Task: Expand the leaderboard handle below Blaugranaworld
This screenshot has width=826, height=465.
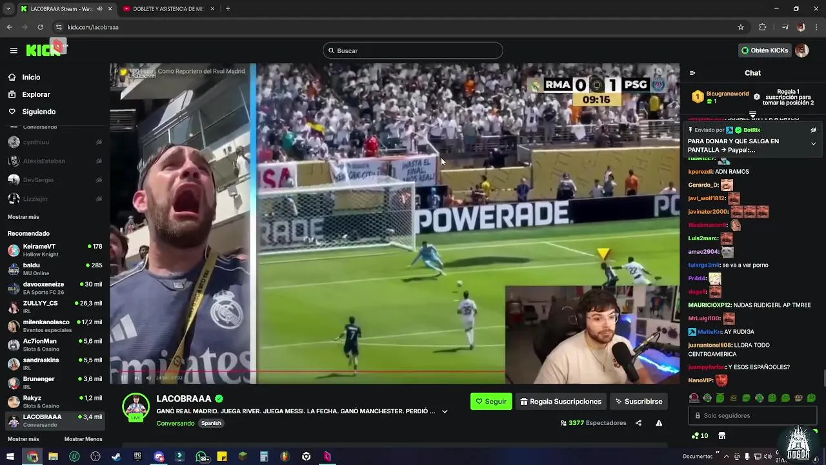Action: (752, 114)
